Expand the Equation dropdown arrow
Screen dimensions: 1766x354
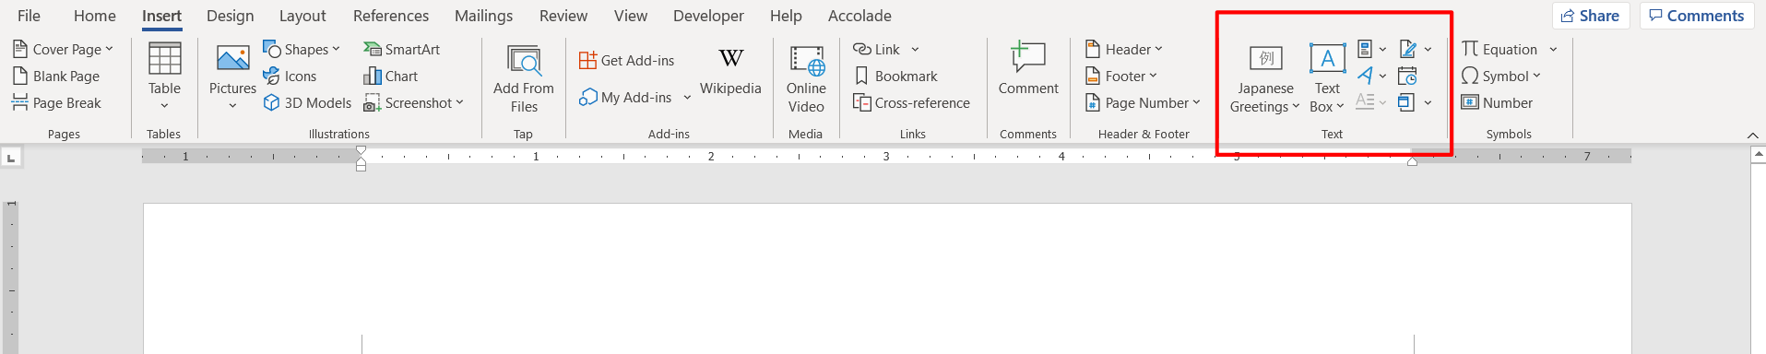point(1553,49)
